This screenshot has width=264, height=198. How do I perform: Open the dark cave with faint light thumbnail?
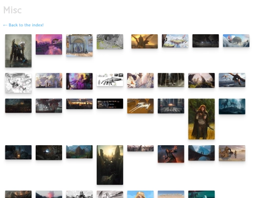[x=205, y=41]
